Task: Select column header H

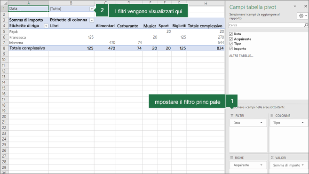Action: (x=206, y=3)
